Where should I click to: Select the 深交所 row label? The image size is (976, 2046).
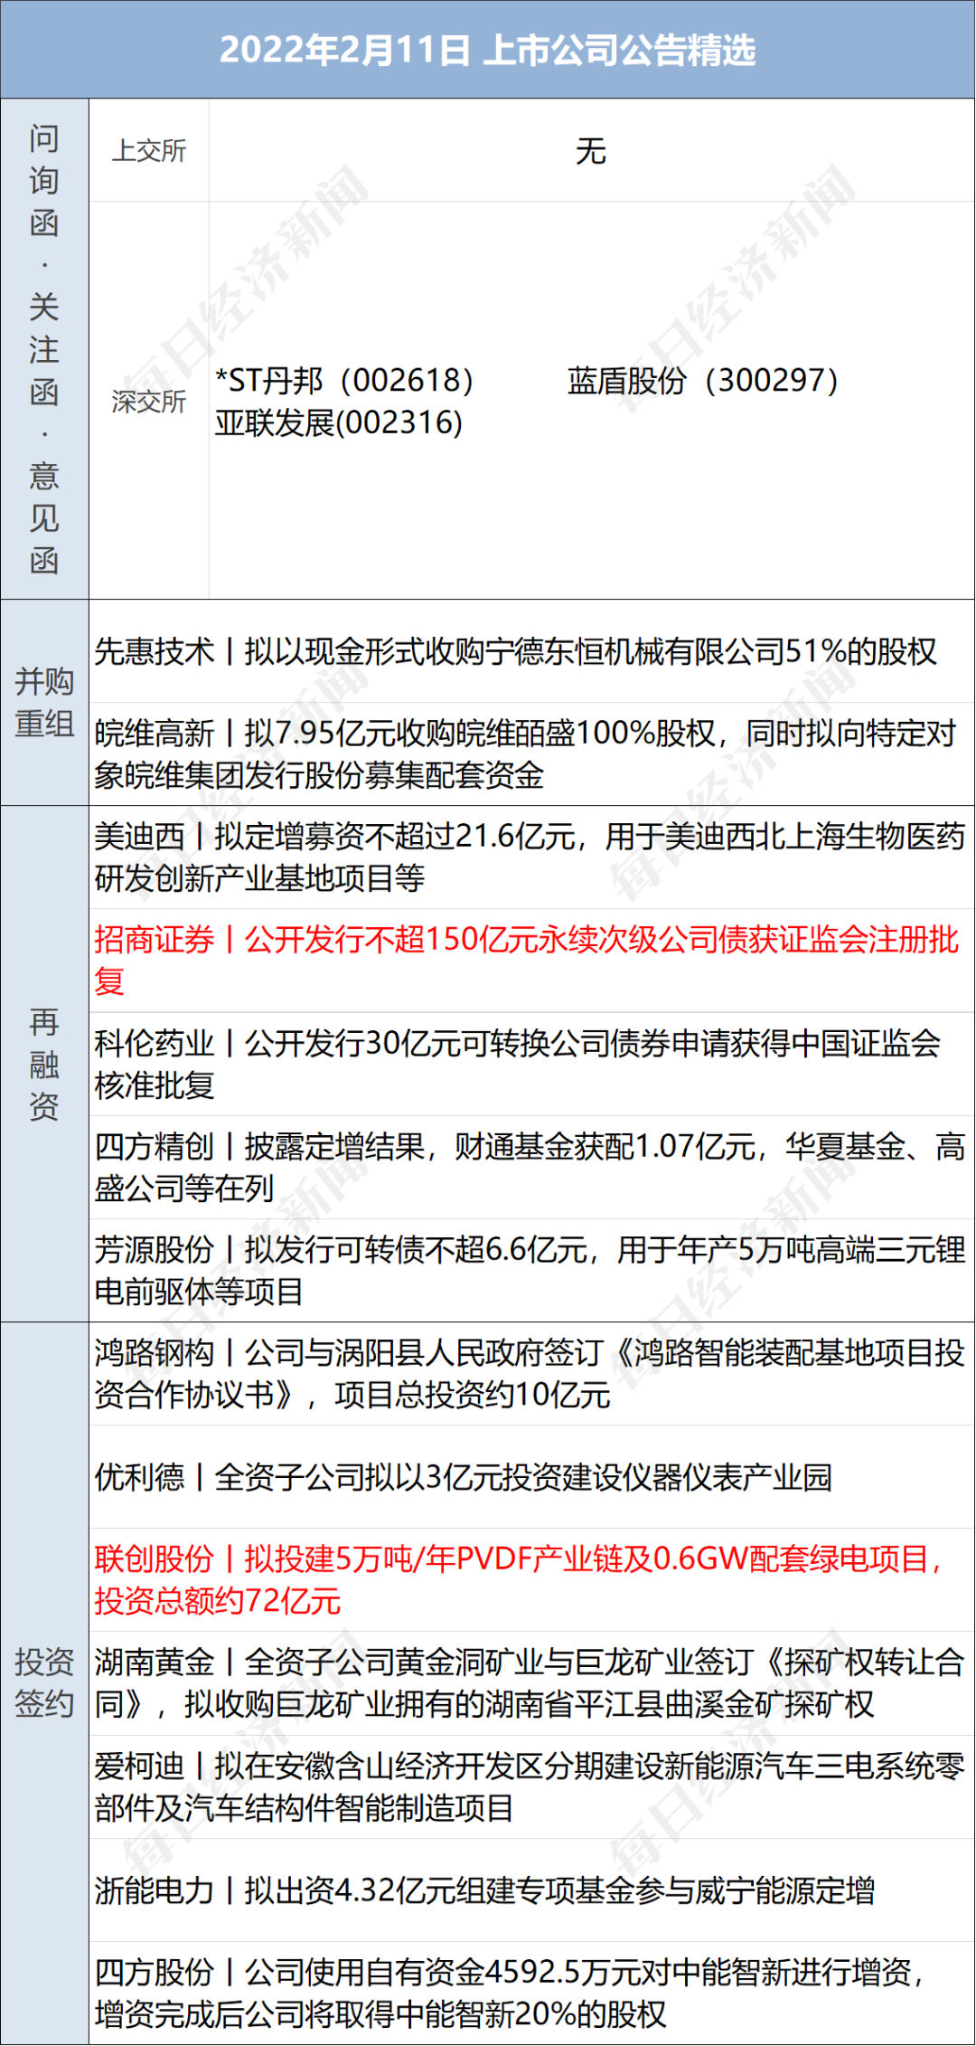click(x=148, y=401)
